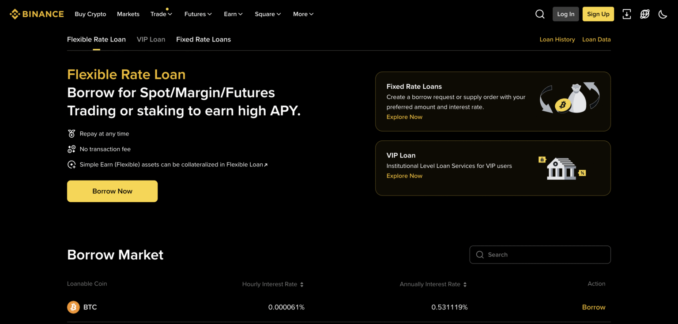The height and width of the screenshot is (324, 678).
Task: Open Loan History link
Action: tap(557, 39)
